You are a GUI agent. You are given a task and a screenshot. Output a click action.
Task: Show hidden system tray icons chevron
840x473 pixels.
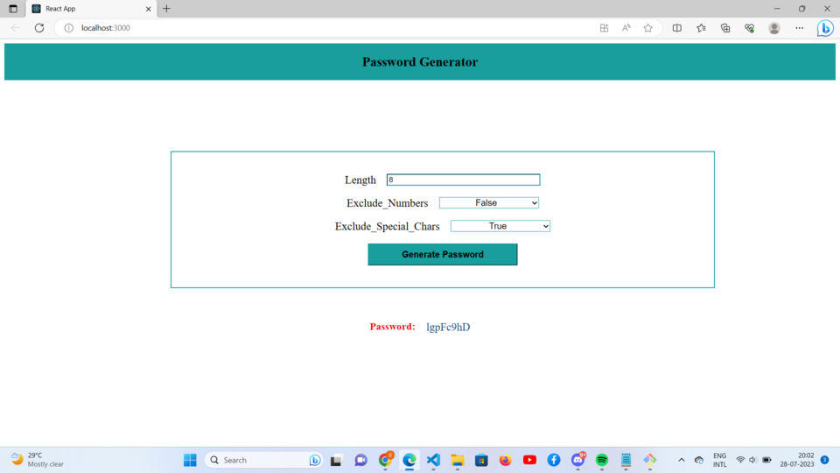(x=681, y=460)
